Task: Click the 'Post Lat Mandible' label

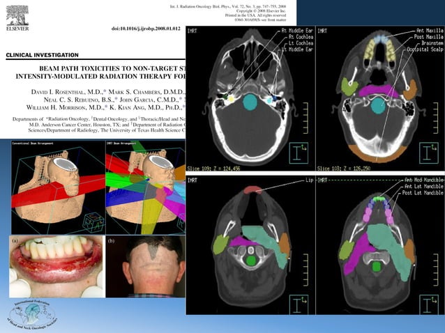Action: [x=423, y=193]
